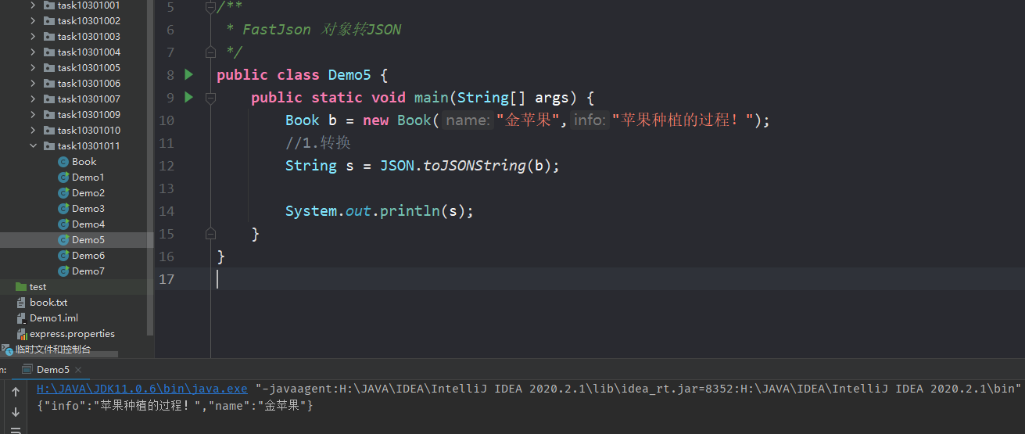
Task: Expand the task10301001 package
Action: click(x=33, y=5)
